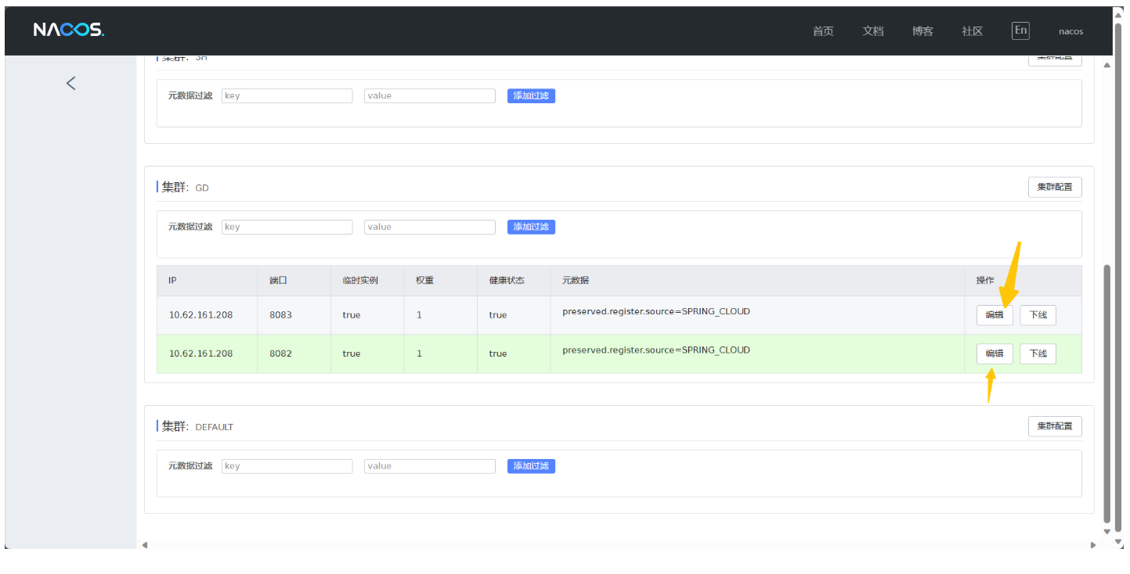Edit the instance on port 8082
Image resolution: width=1130 pixels, height=574 pixels.
coord(995,353)
